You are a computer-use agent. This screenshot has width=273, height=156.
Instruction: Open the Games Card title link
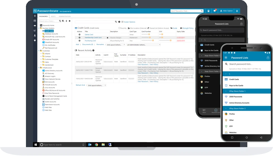pos(89,34)
